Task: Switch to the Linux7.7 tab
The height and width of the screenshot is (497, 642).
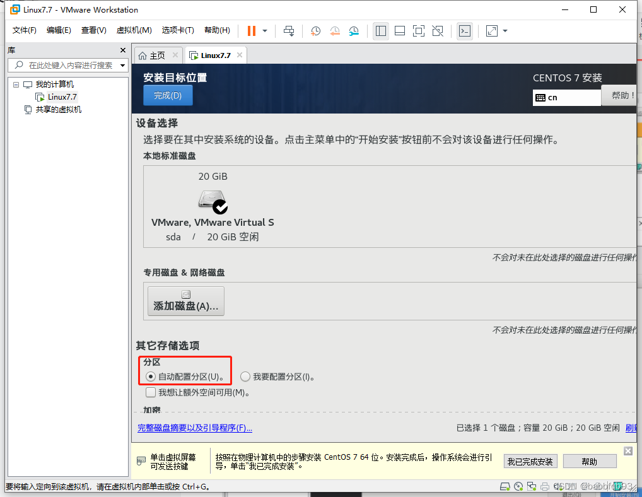Action: [215, 56]
